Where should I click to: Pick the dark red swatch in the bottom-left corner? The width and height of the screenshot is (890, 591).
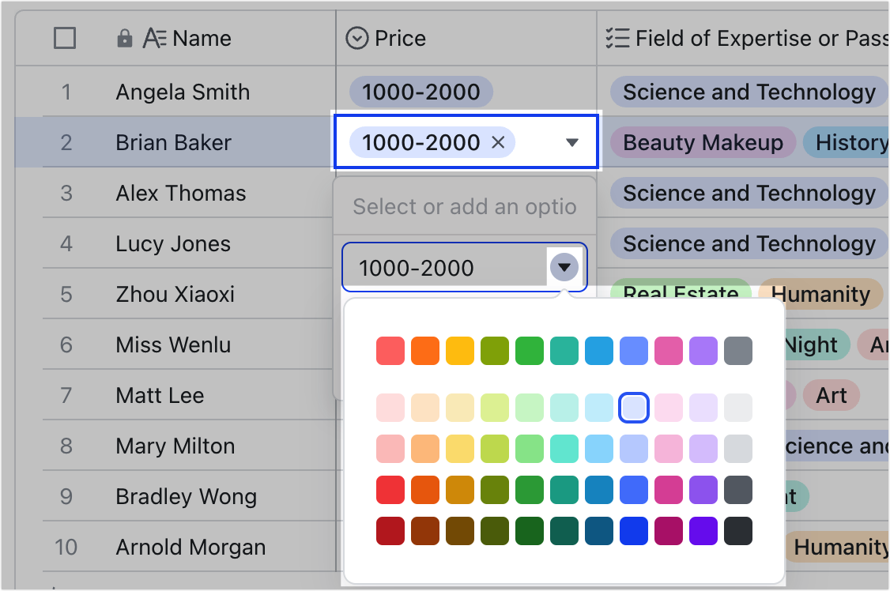coord(390,530)
